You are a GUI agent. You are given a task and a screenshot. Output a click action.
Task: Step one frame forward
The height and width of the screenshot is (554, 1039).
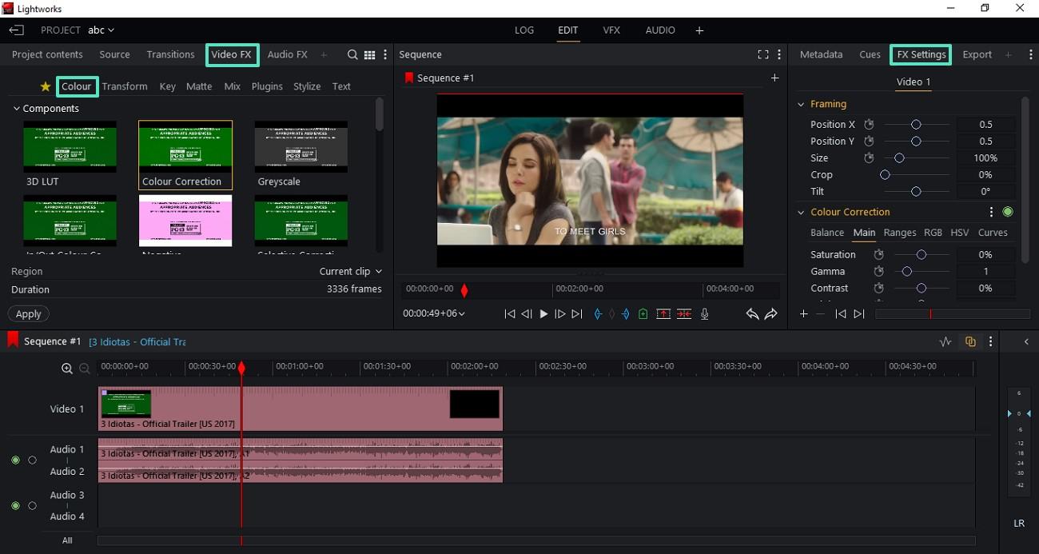(x=560, y=314)
